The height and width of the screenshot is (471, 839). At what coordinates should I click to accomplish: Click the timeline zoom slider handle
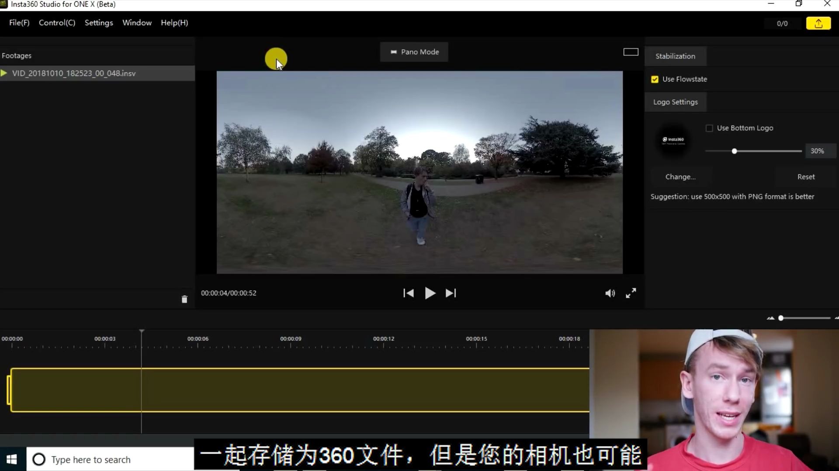(x=781, y=318)
